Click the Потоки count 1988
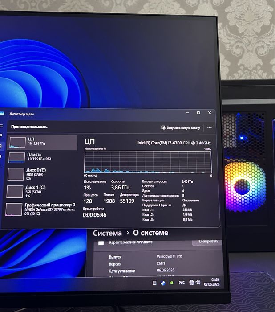Image resolution: width=275 pixels, height=312 pixels. [x=109, y=201]
